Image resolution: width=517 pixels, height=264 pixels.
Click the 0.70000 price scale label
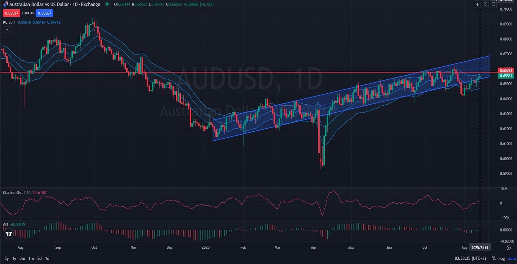(506, 9)
